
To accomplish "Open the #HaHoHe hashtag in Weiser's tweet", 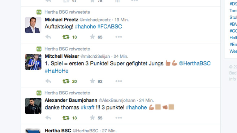I will click(x=56, y=71).
